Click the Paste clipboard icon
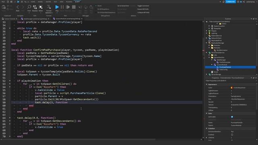The height and width of the screenshot is (145, 258). coord(4,7)
